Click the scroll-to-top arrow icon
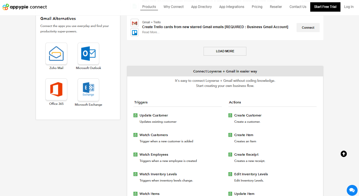This screenshot has width=359, height=196. (344, 154)
